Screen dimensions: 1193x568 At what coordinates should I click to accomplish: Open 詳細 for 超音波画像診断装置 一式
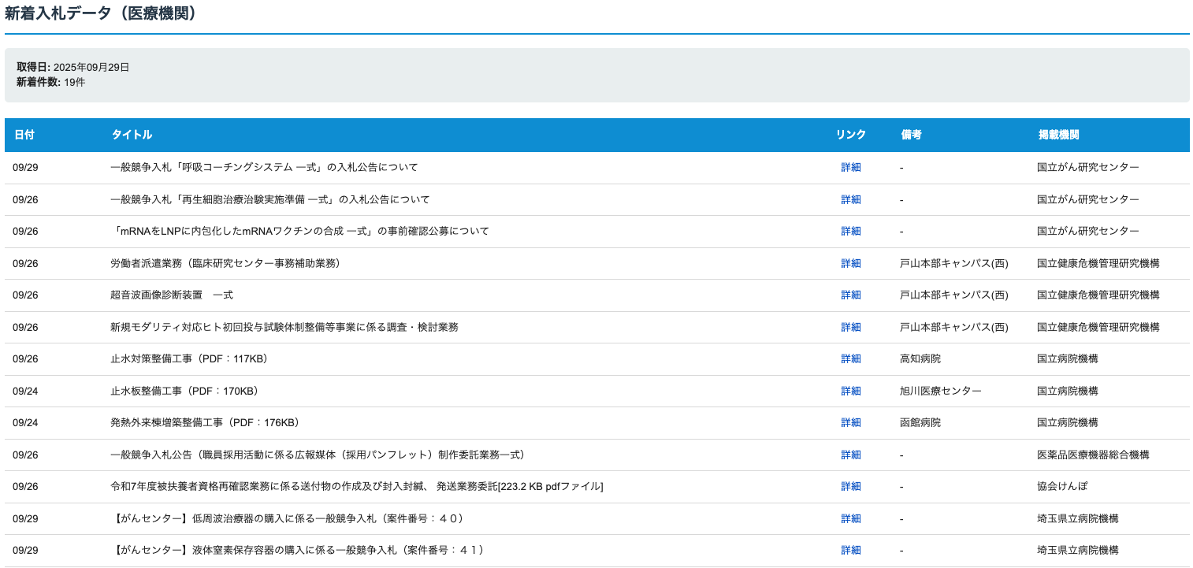coord(851,295)
